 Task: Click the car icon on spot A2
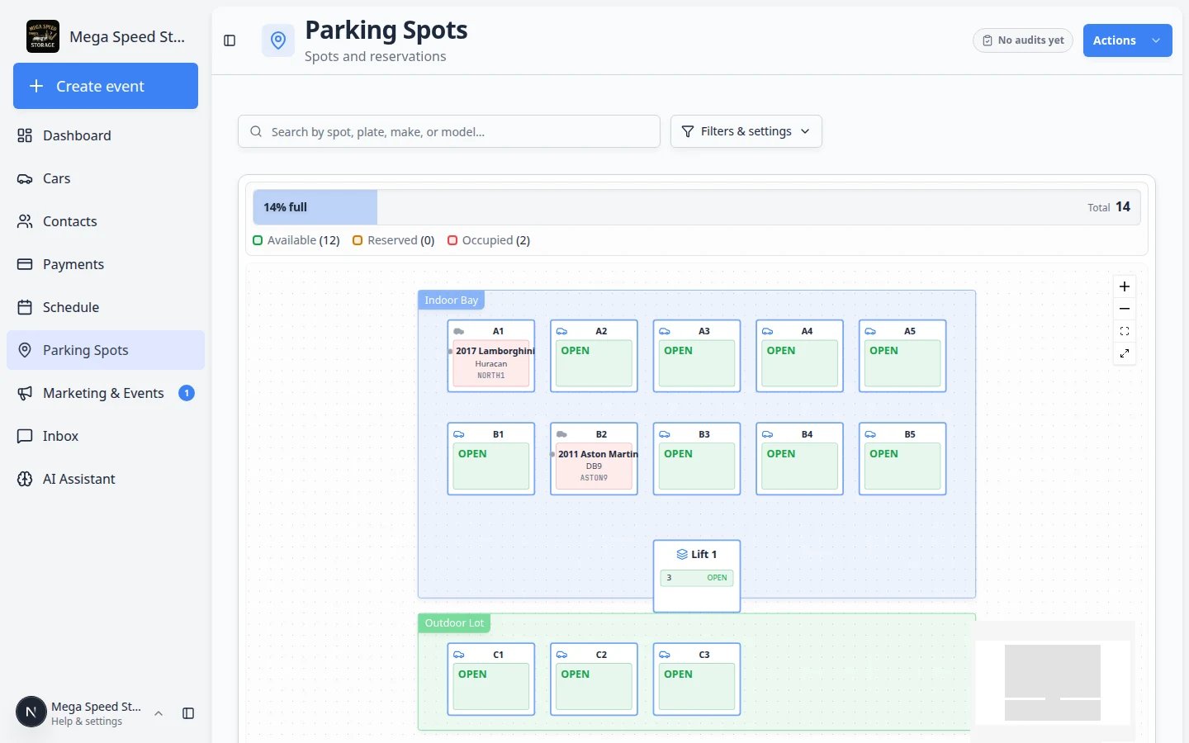(561, 331)
